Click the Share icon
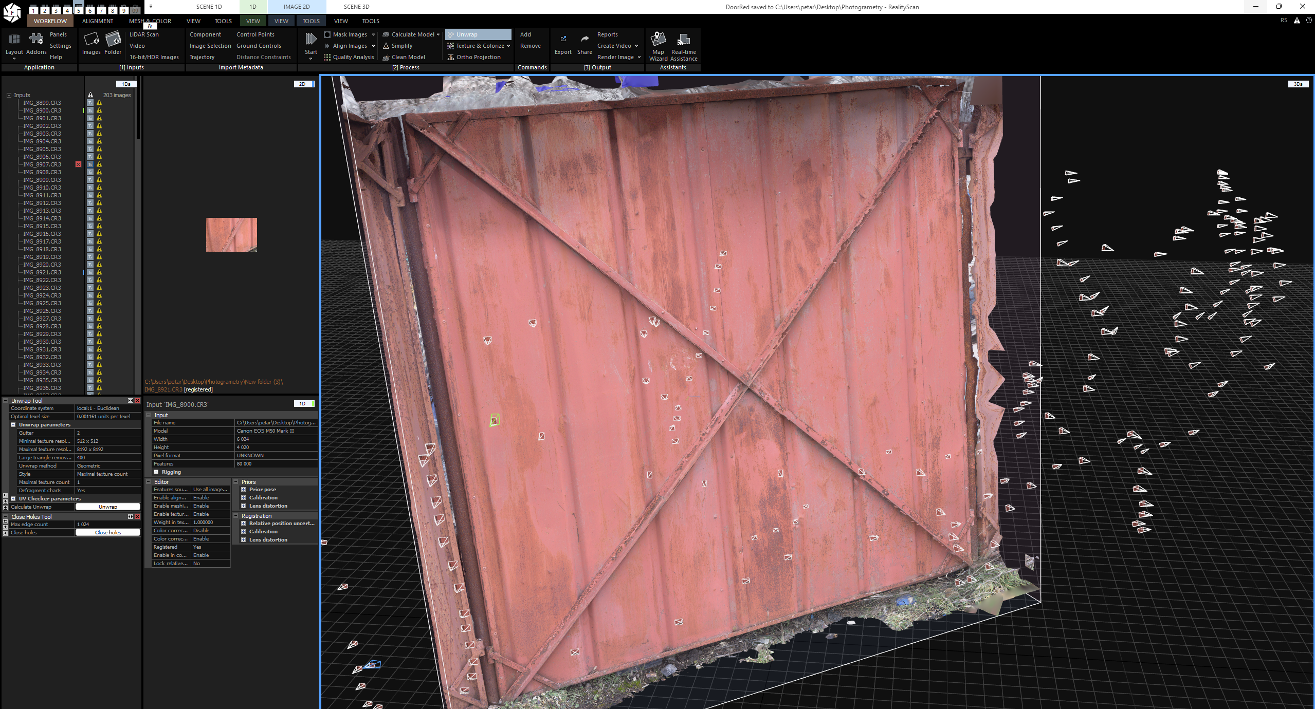 585,40
